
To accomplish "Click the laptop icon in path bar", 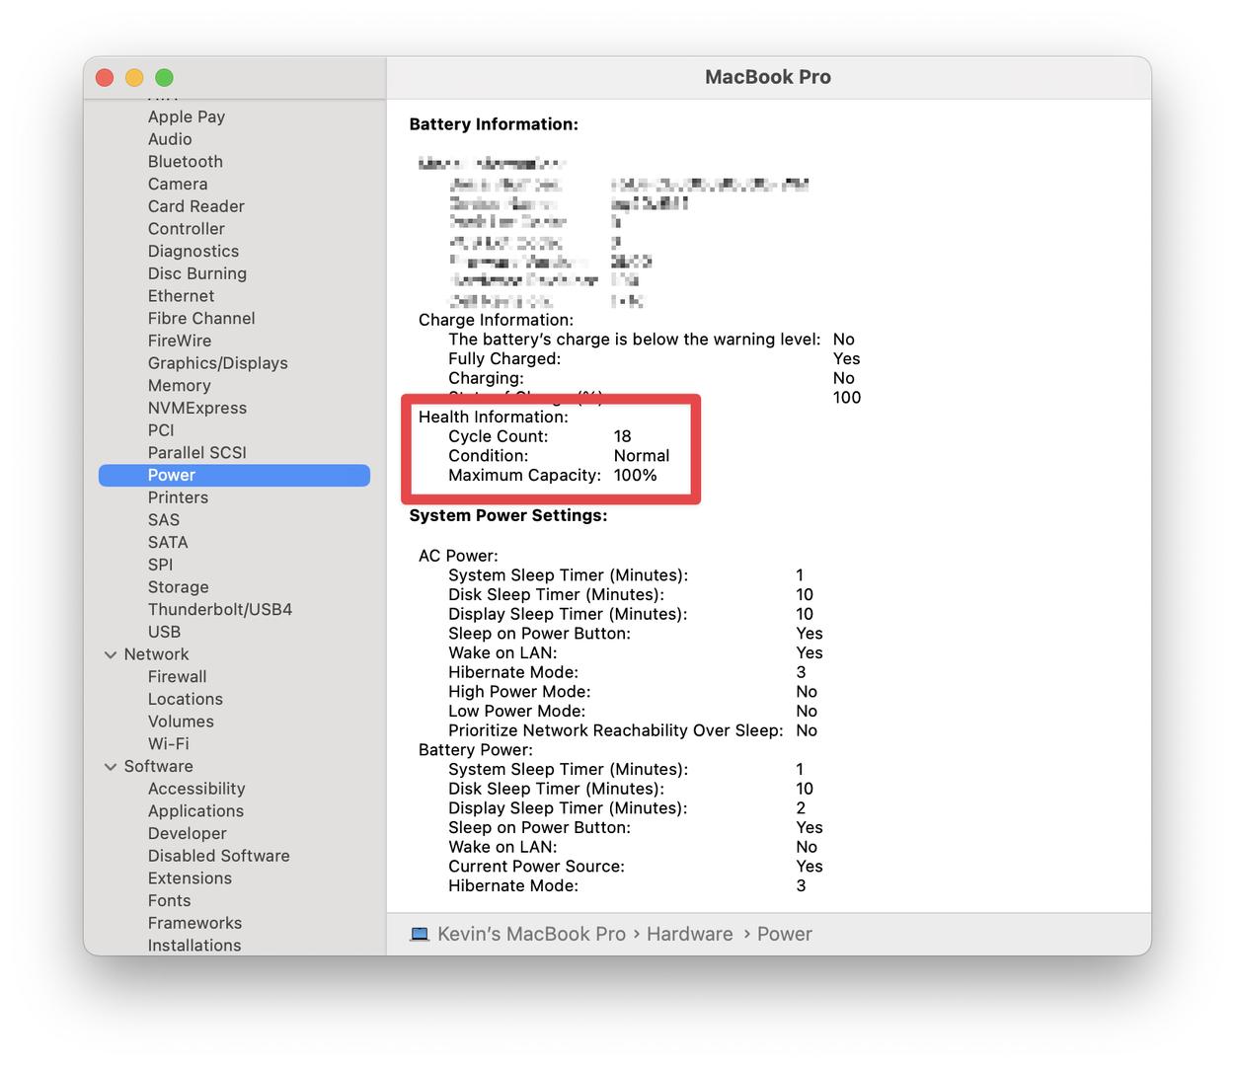I will coord(420,934).
